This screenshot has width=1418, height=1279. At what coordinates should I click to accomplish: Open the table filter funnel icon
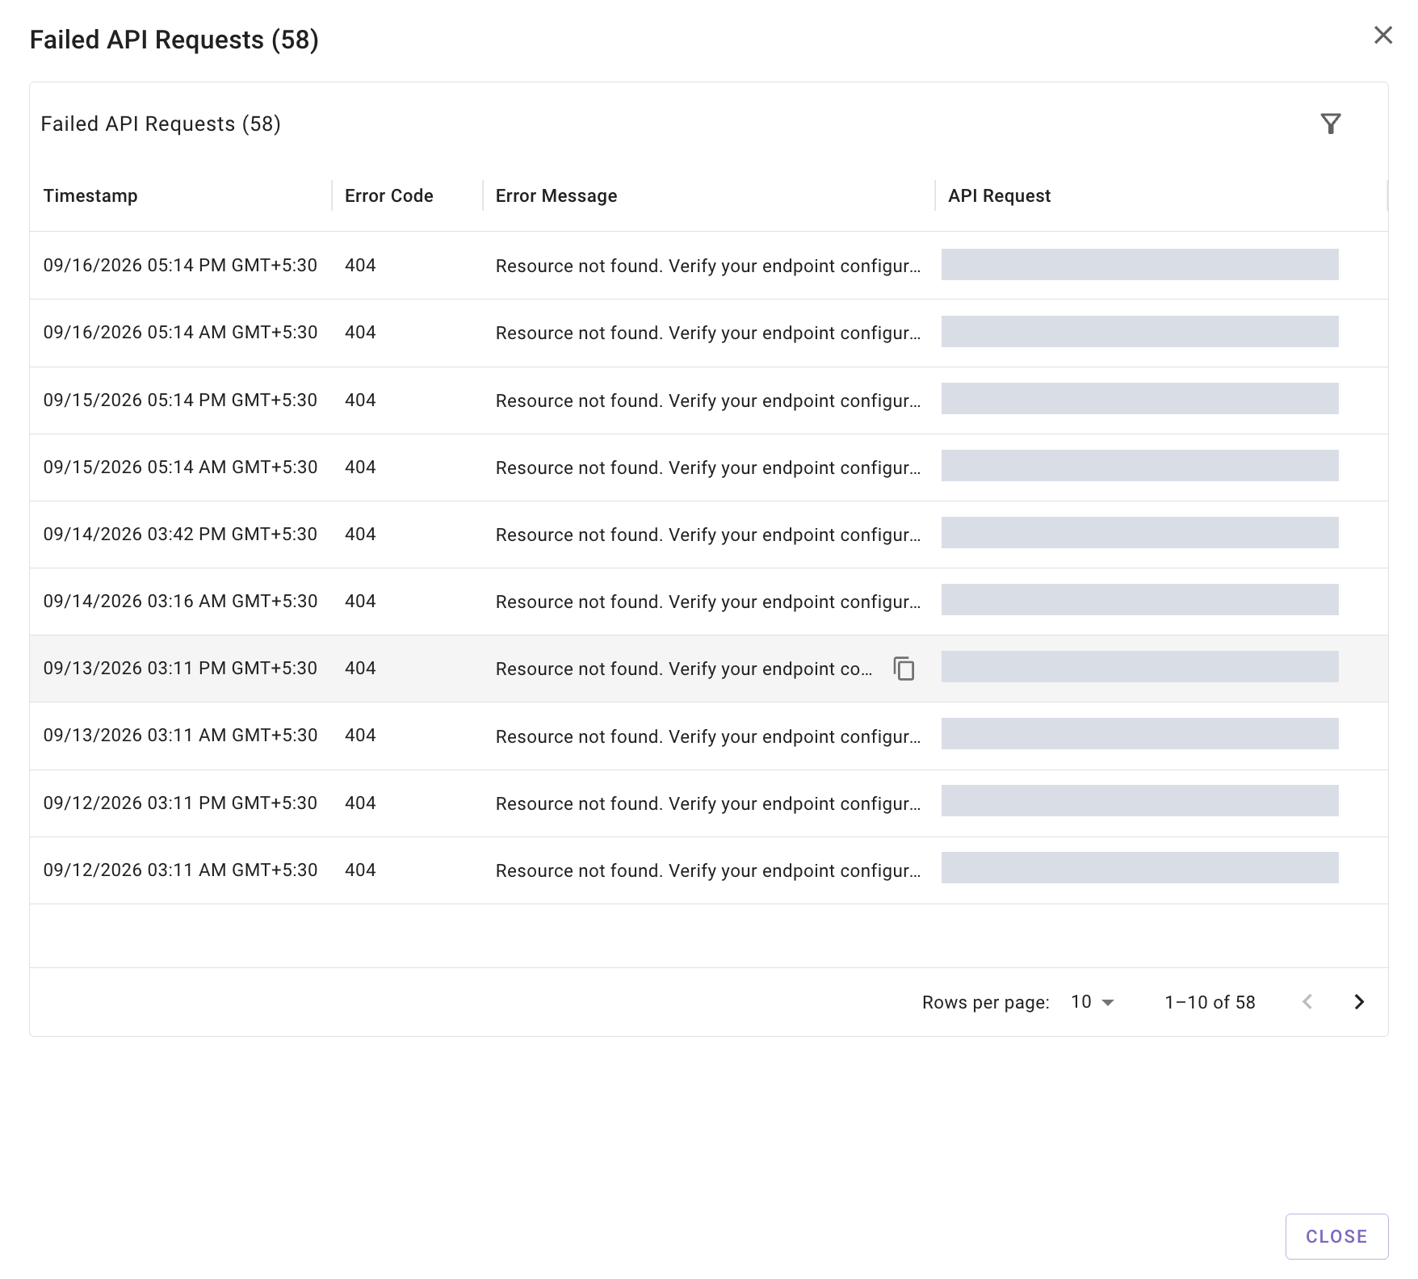pos(1331,124)
